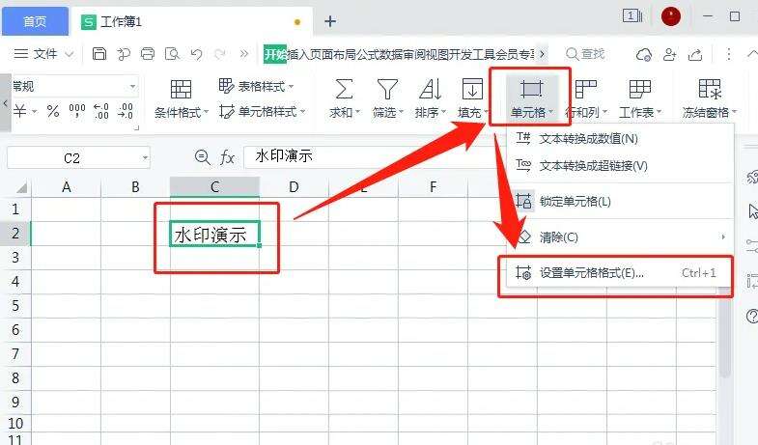Click the 查找 search box
This screenshot has width=758, height=445.
[586, 54]
